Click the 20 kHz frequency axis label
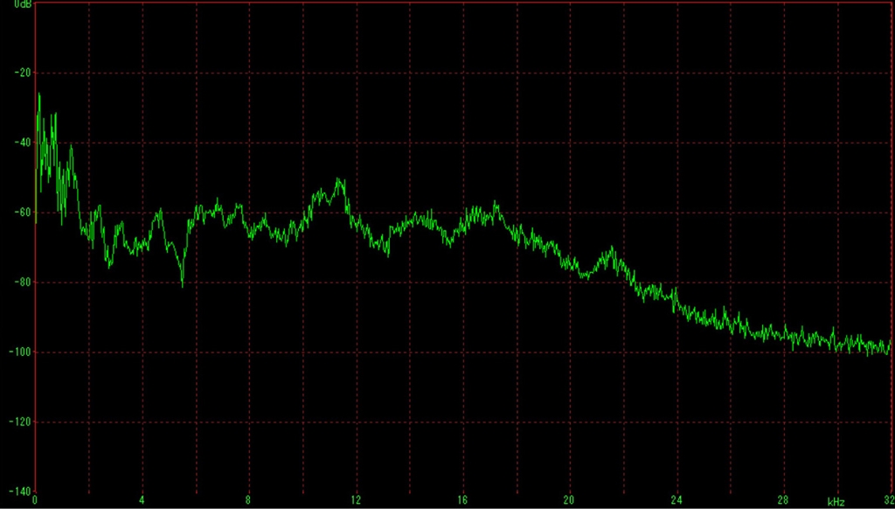Screen dimensions: 895x509 click(x=569, y=500)
